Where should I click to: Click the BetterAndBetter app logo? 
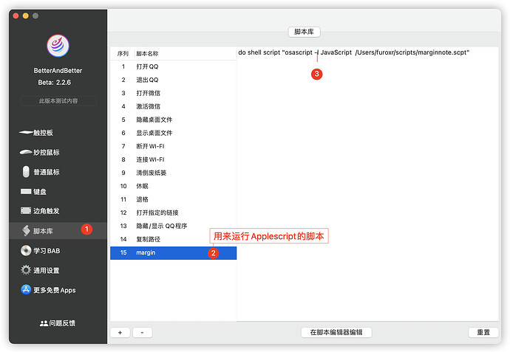coord(58,46)
